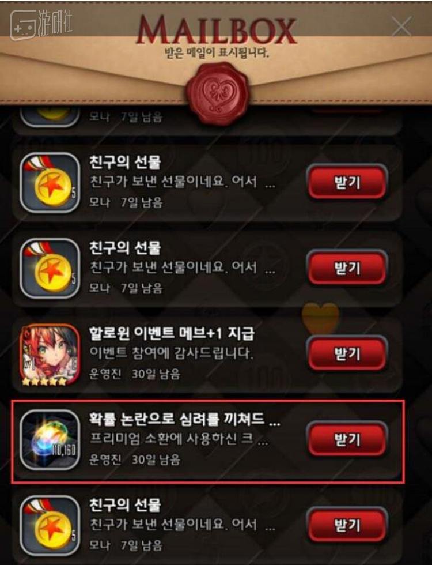
Task: Claim the 확률 논란 apology mail with 받기
Action: coord(347,439)
